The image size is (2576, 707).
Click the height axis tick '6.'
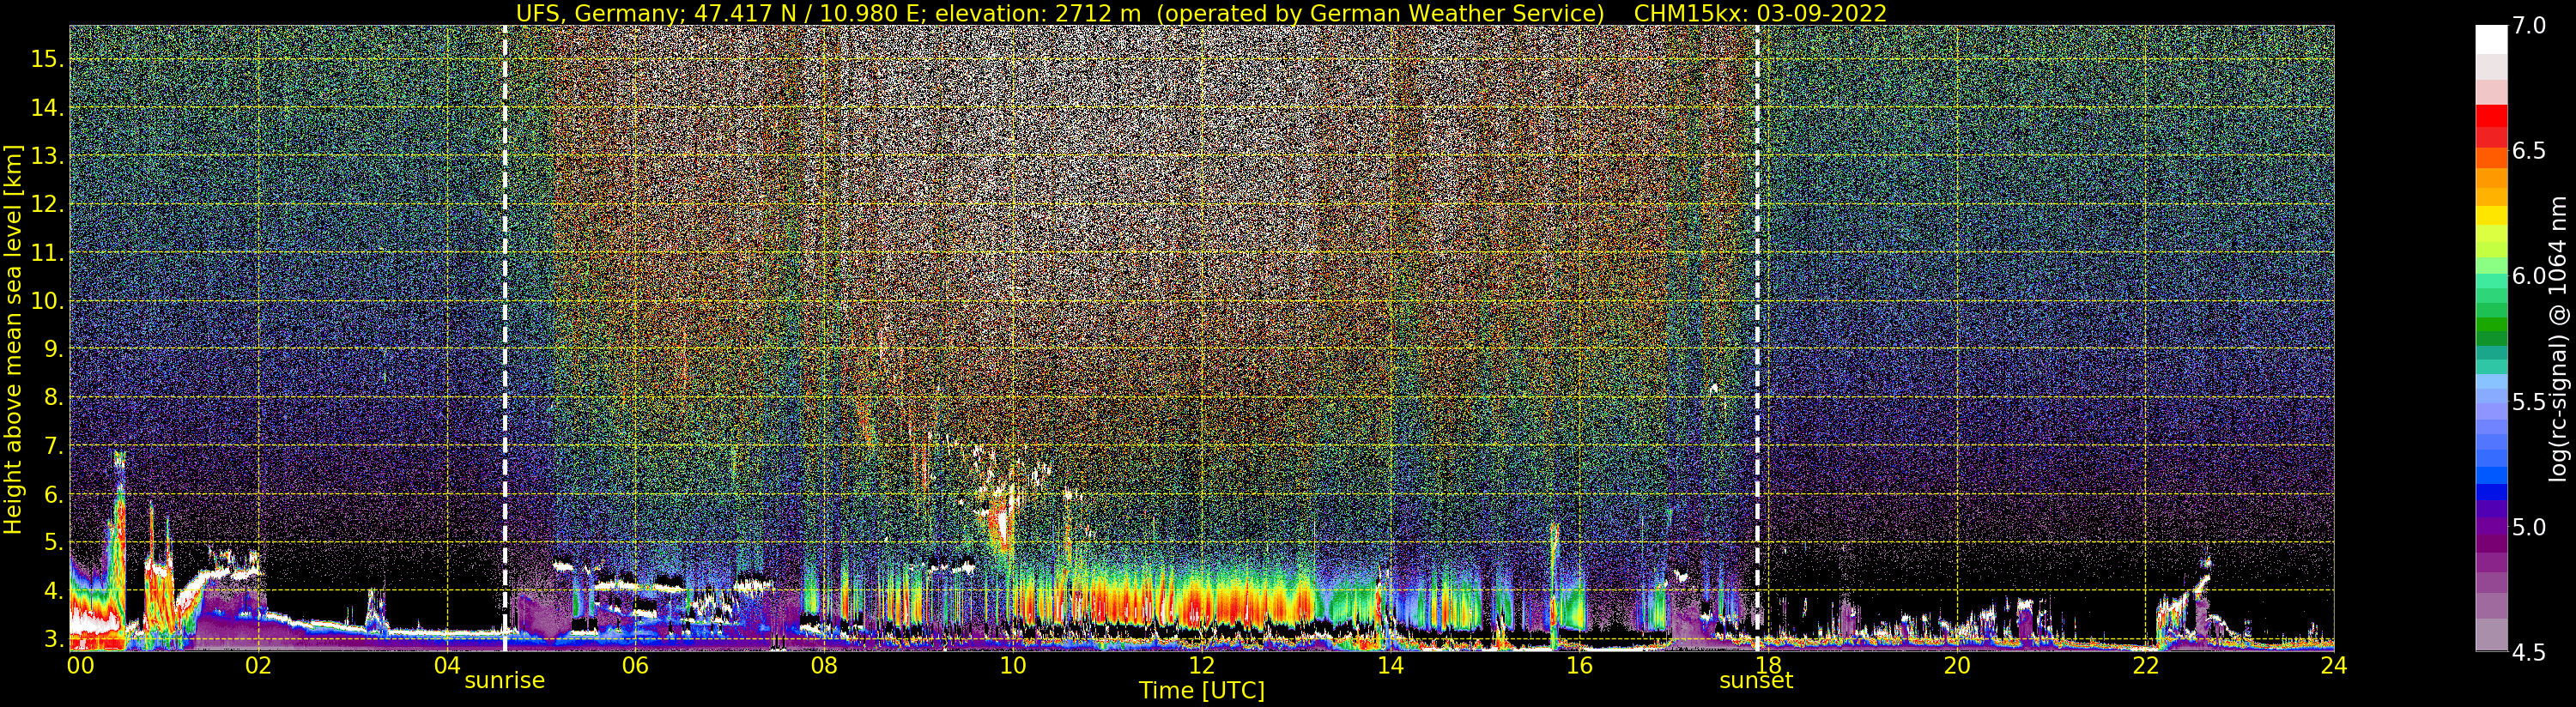coord(53,494)
